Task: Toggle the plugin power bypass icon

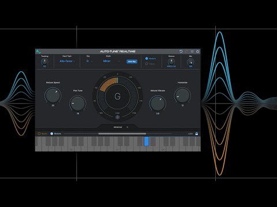Action: tap(197, 51)
